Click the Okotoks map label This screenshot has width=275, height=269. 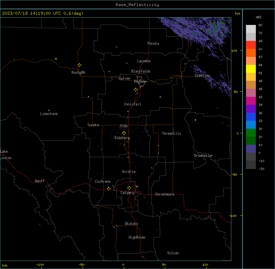pos(131,224)
